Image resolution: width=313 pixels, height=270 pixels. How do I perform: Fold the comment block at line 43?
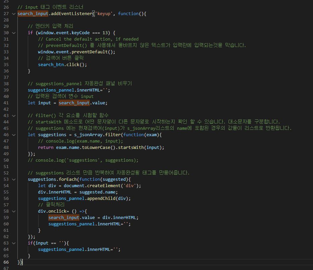[x=14, y=116]
